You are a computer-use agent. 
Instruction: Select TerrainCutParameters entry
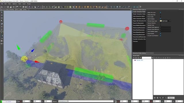point(139,23)
